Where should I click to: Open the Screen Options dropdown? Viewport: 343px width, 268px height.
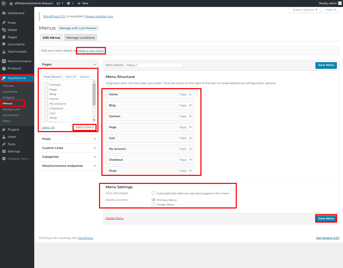(x=305, y=10)
